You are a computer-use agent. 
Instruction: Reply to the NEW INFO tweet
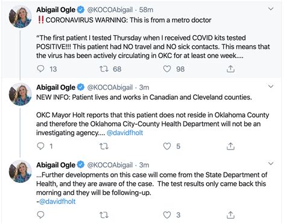click(41, 146)
